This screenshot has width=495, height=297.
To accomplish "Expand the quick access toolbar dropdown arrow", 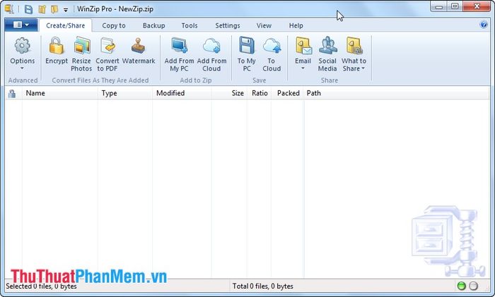I will point(66,10).
